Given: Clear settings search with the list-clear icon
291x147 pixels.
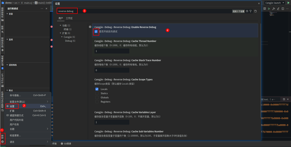Looking at the screenshot, I should tap(247, 11).
